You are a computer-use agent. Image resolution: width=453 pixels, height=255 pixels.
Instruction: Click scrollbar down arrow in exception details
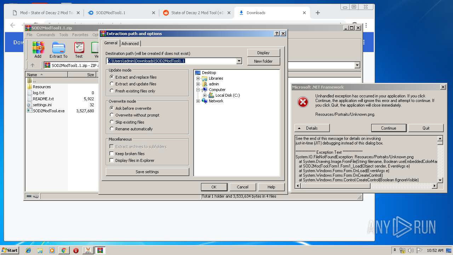[x=440, y=180]
